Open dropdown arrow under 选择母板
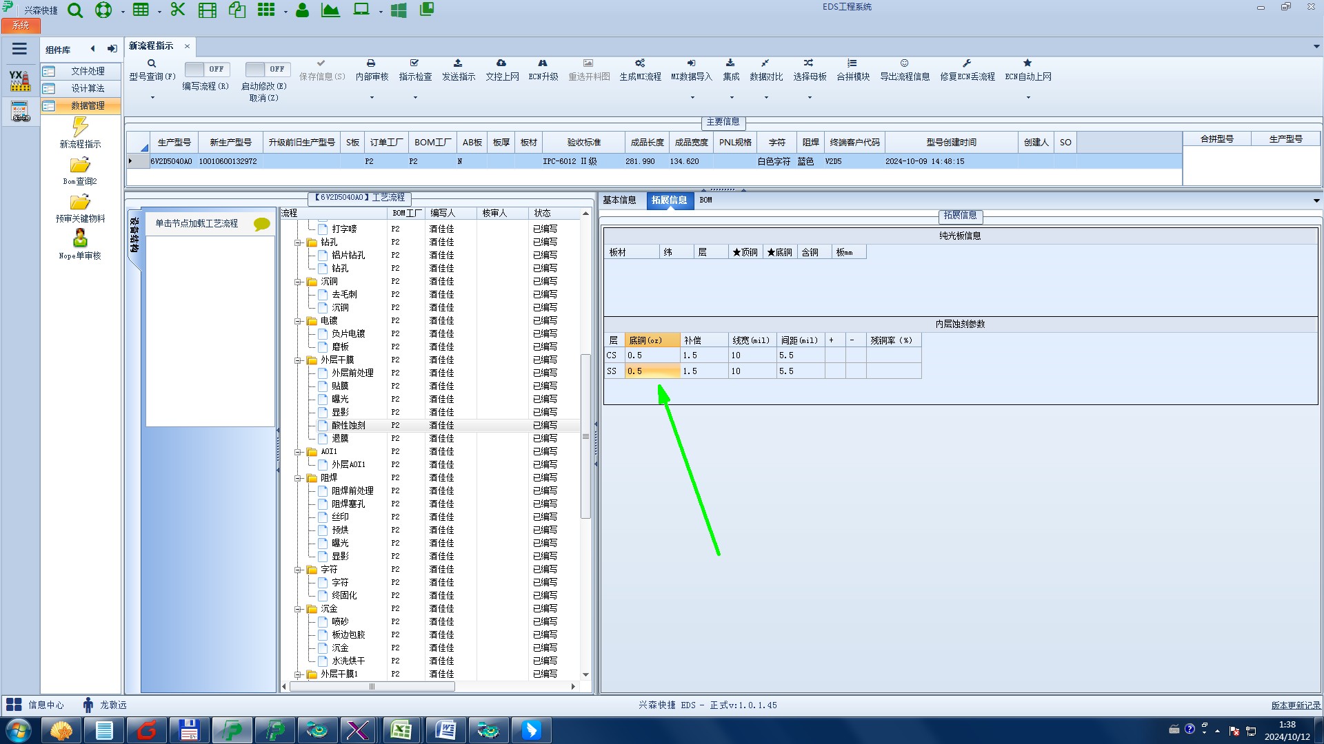Image resolution: width=1324 pixels, height=744 pixels. tap(810, 98)
